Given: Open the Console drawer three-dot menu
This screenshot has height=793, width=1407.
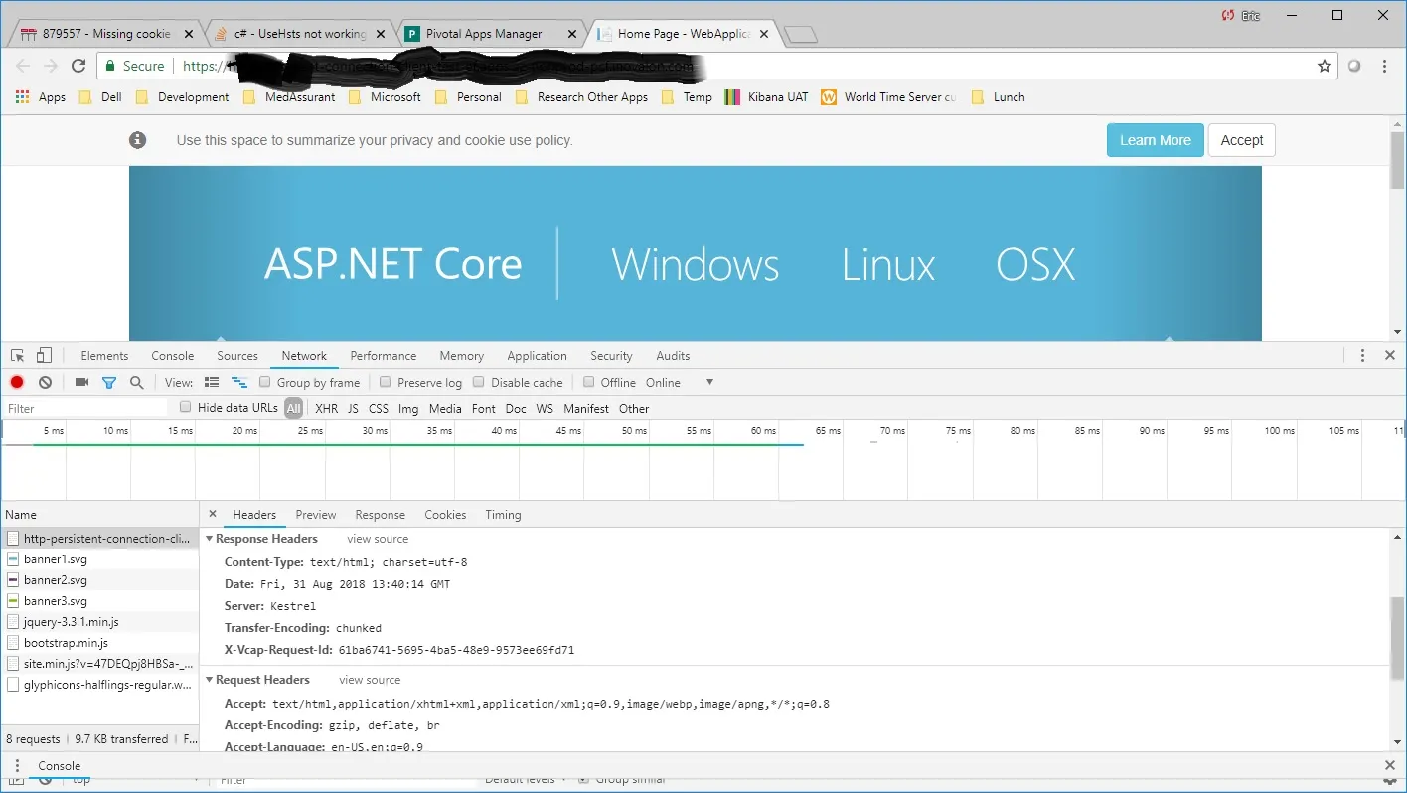Looking at the screenshot, I should point(18,765).
